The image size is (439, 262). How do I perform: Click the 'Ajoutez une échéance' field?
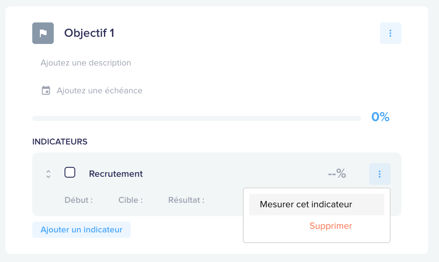pyautogui.click(x=99, y=90)
